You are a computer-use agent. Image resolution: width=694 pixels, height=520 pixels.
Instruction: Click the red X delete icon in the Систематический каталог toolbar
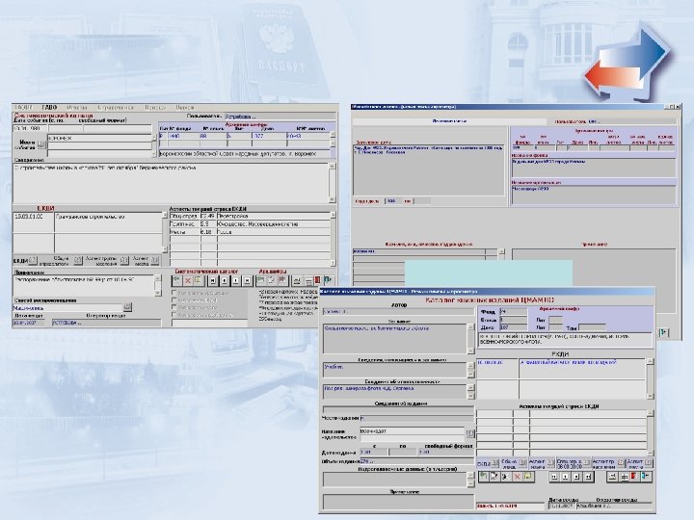coord(188,280)
